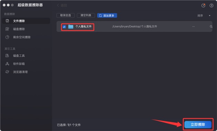Go back with the 返回 button

62,6
